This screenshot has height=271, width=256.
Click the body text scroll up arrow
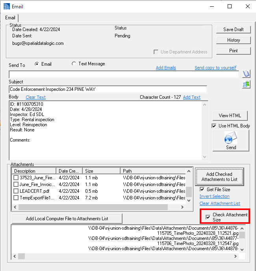click(204, 105)
